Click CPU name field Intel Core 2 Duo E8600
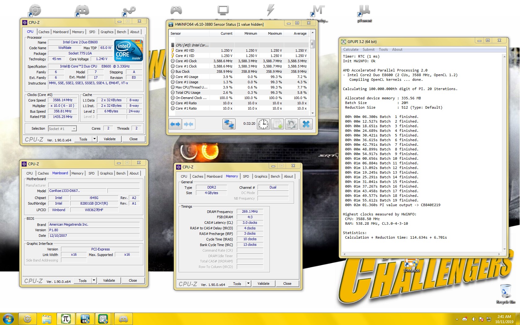 click(x=80, y=42)
